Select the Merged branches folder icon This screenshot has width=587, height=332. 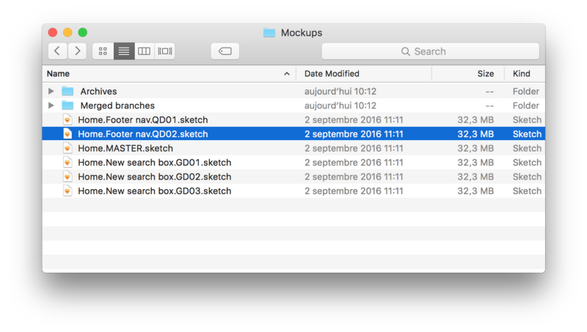pyautogui.click(x=68, y=105)
